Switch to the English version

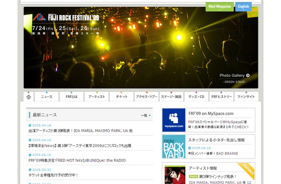(243, 7)
